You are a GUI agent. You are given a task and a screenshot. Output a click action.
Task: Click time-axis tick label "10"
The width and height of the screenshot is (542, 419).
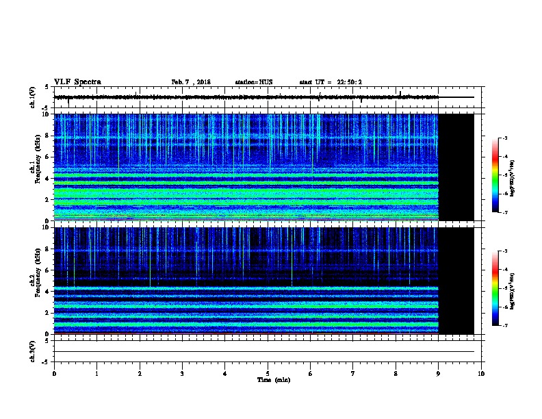[x=481, y=374]
